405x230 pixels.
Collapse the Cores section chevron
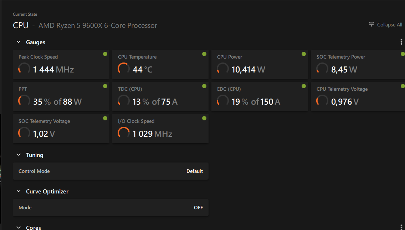pyautogui.click(x=19, y=227)
